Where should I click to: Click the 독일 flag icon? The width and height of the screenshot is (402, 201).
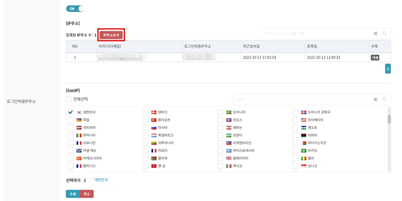(79, 120)
